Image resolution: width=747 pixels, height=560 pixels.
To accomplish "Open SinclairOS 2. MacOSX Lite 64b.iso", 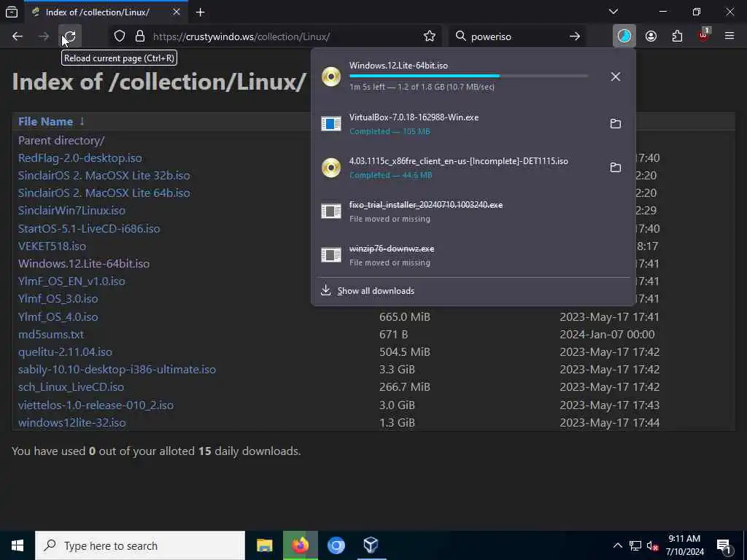I will (104, 192).
